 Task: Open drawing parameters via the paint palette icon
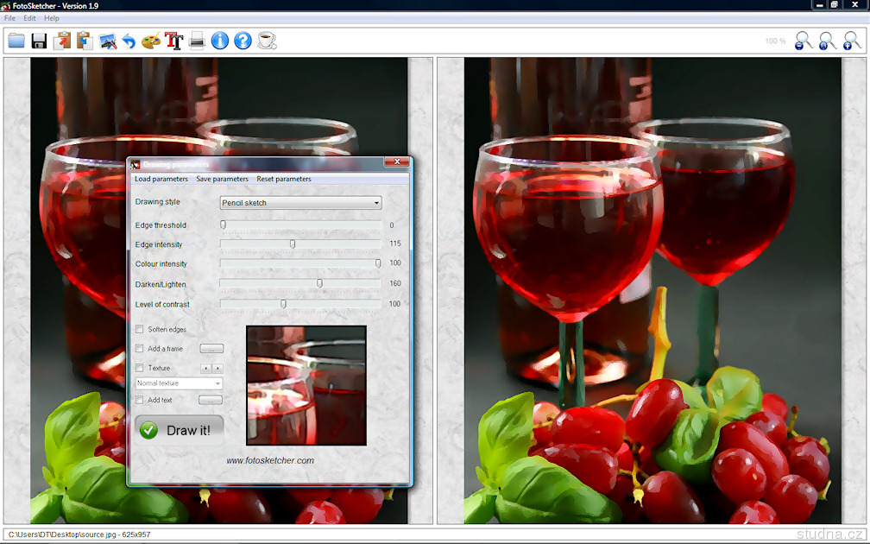[x=151, y=41]
